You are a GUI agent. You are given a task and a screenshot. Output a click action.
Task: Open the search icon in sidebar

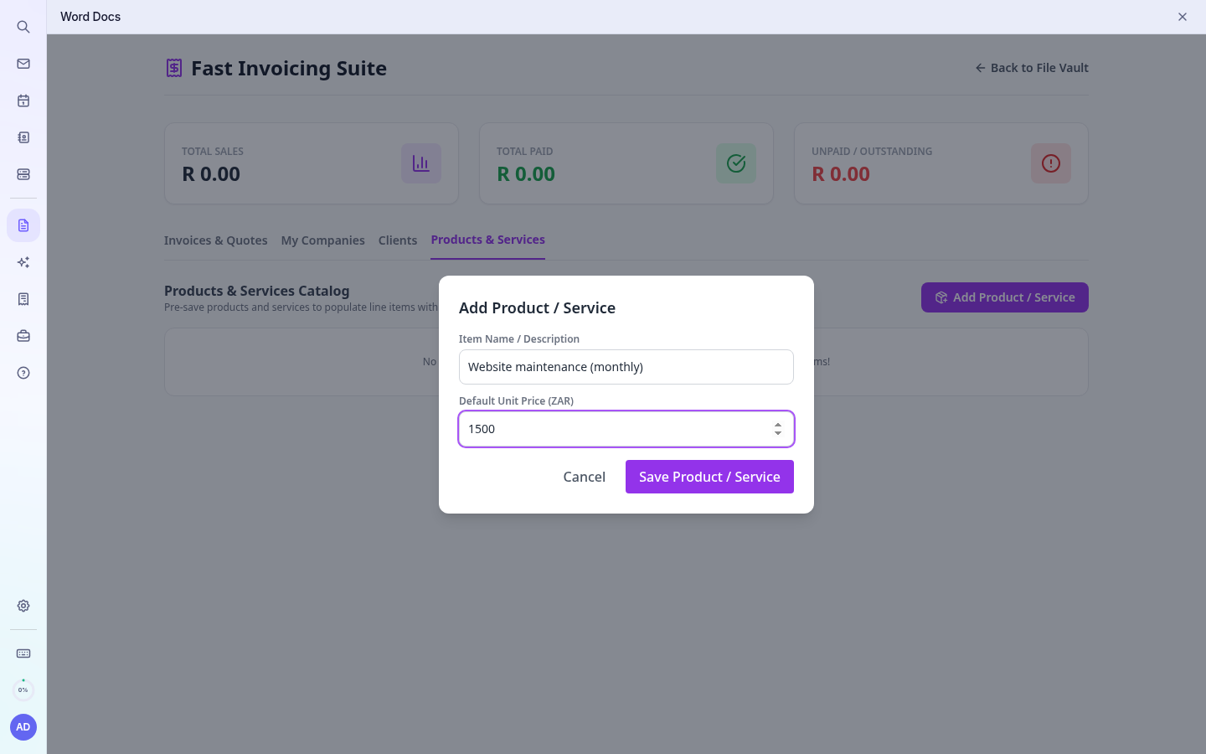23,27
